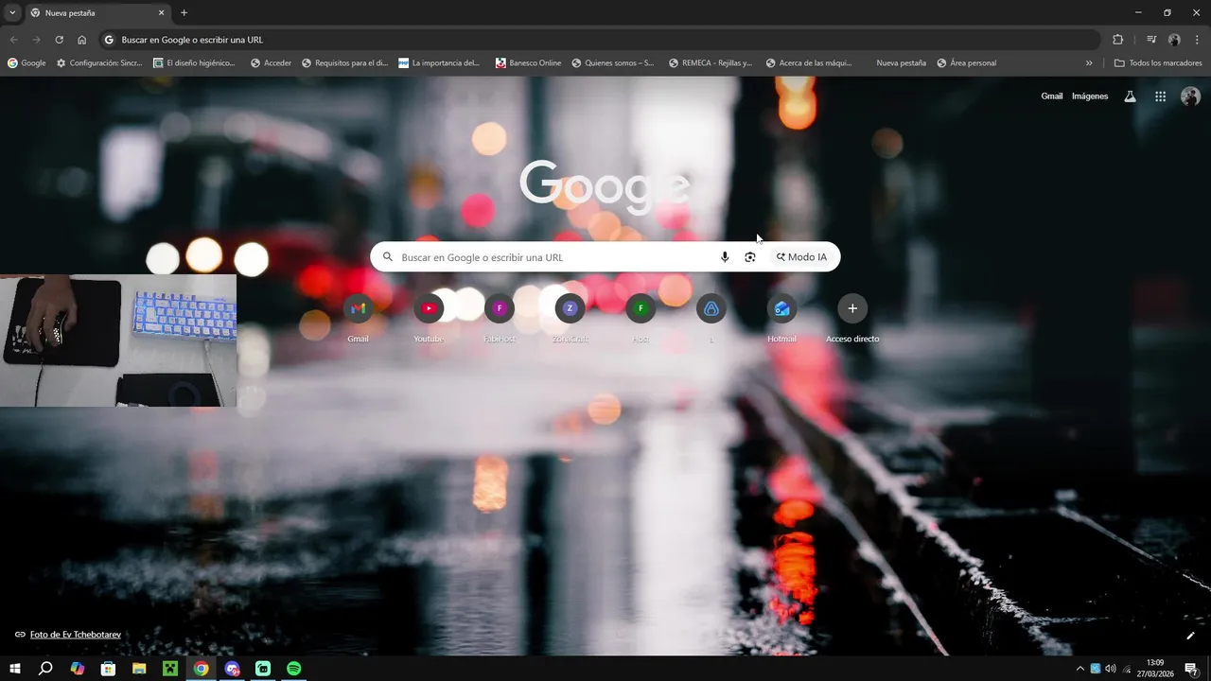This screenshot has width=1211, height=681.
Task: Open the Quienes somos bookmark
Action: click(x=612, y=63)
